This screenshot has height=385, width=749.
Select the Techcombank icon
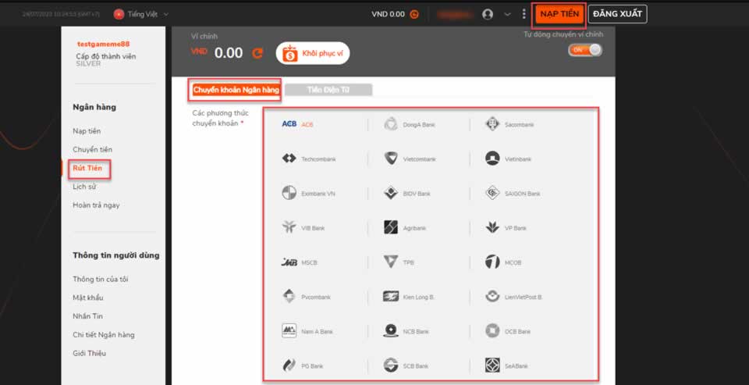pyautogui.click(x=289, y=159)
